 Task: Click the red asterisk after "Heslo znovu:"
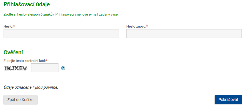click(147, 26)
